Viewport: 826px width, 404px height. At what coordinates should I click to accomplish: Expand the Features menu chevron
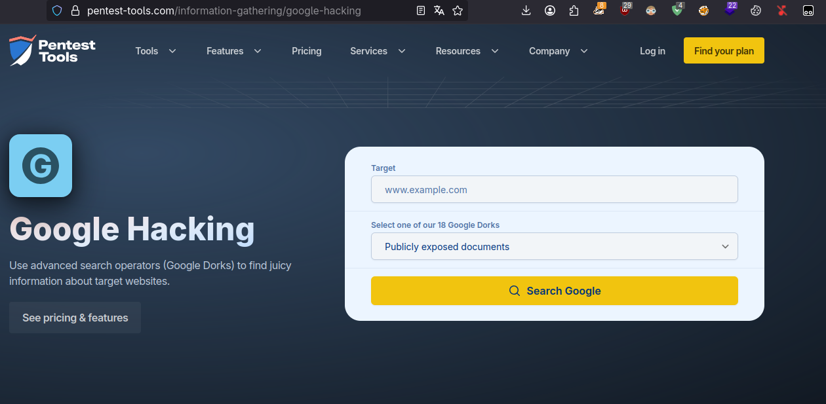(x=258, y=51)
